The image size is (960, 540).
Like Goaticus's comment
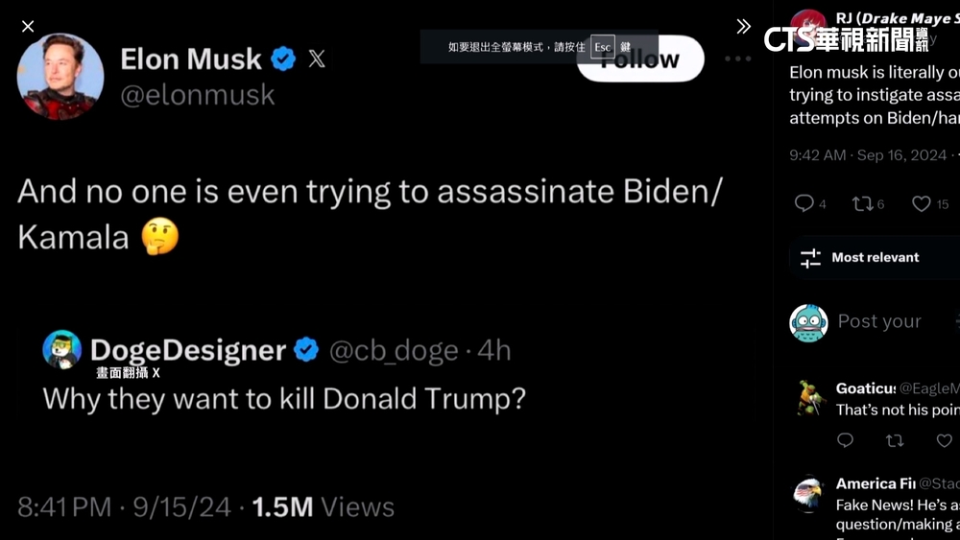945,440
